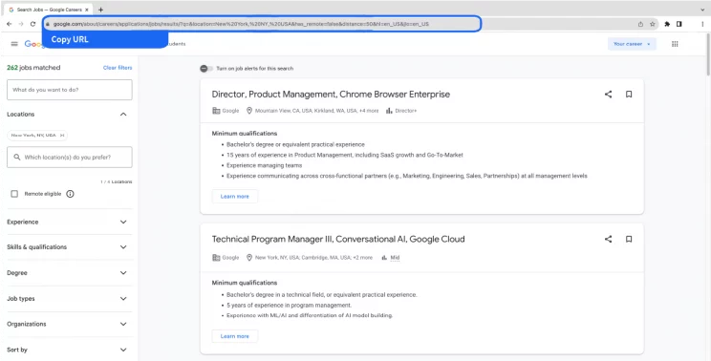This screenshot has width=711, height=361.
Task: Share the Director, Product Management job
Action: 608,95
